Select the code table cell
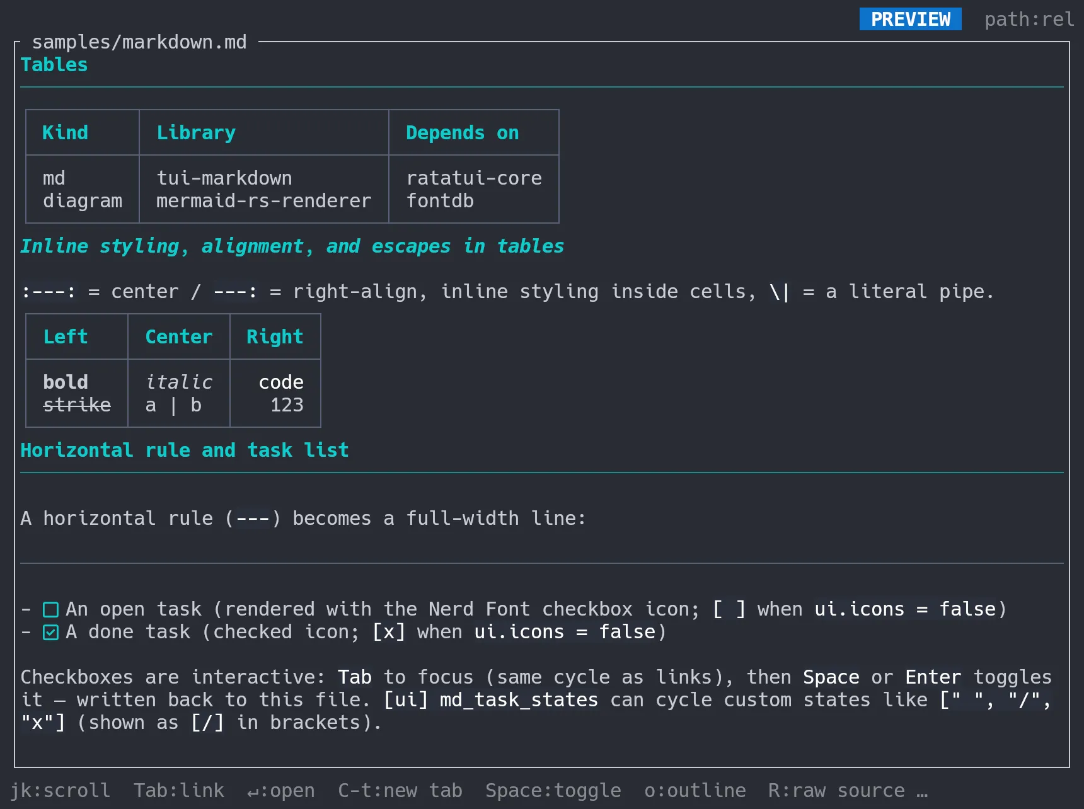This screenshot has width=1084, height=809. 281,382
